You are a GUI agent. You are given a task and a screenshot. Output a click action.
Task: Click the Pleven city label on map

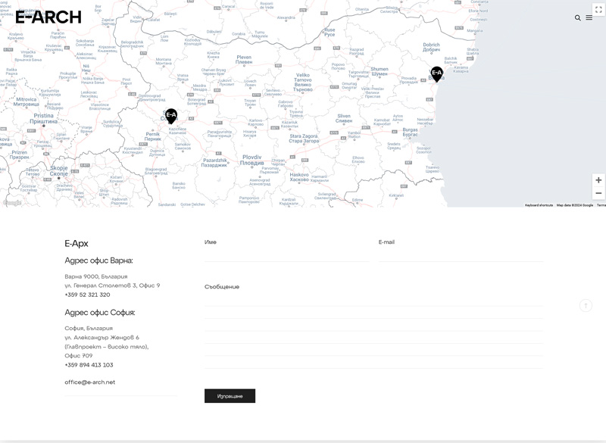pos(244,60)
